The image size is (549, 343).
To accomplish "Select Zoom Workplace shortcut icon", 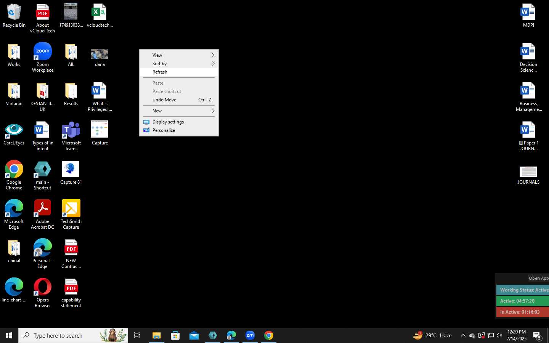I will tap(42, 58).
